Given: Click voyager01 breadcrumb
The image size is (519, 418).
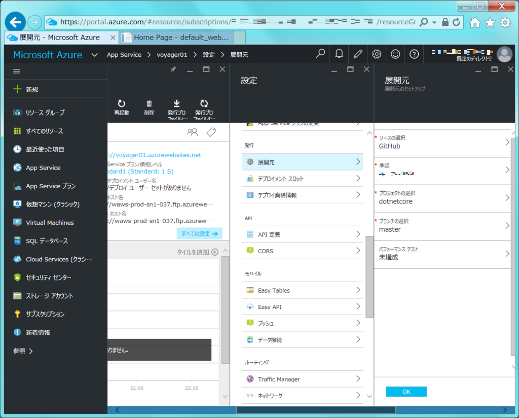Looking at the screenshot, I should (172, 55).
